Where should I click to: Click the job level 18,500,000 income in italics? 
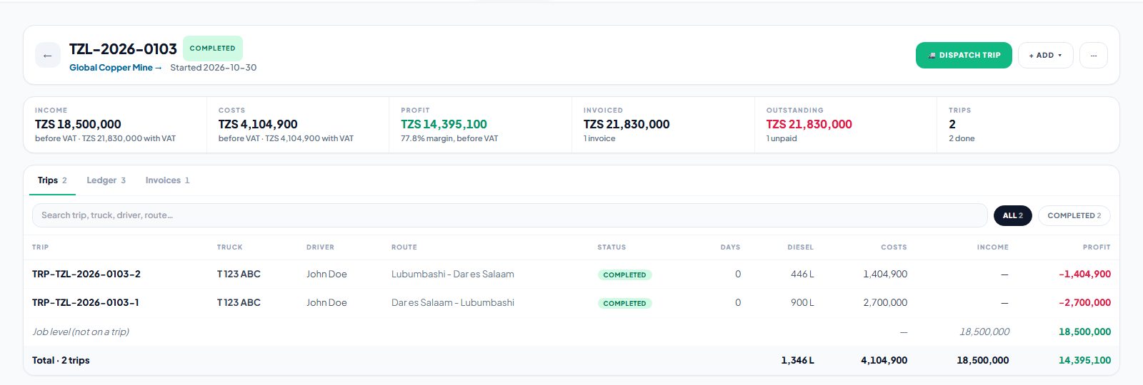(x=984, y=332)
